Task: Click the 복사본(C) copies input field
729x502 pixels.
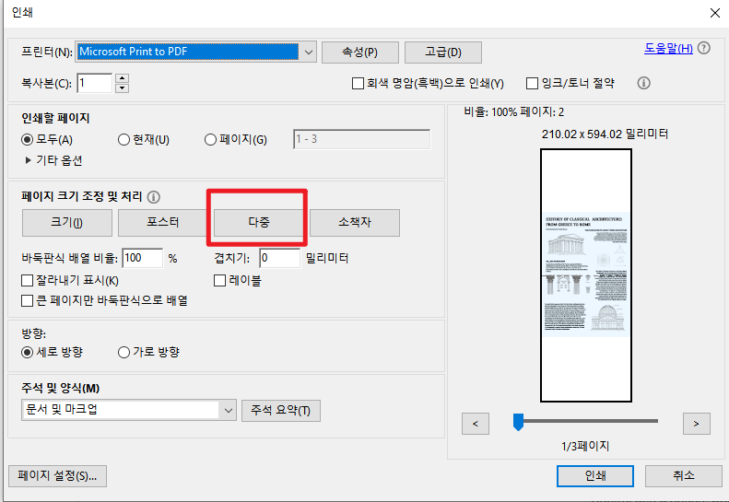Action: (x=94, y=83)
